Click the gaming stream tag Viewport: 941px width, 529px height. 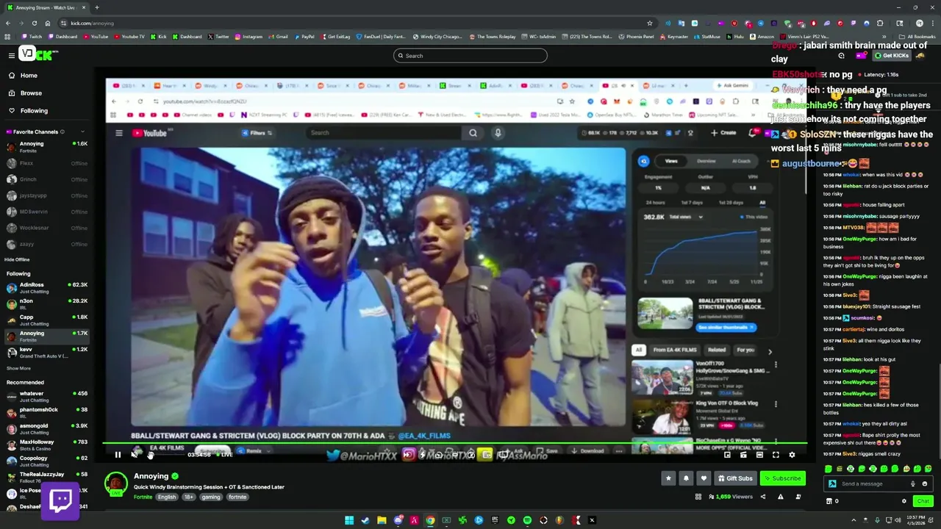[211, 497]
